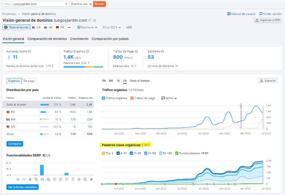Viewport: 285px width, 195px height.
Task: Open the 23 jul 2023 date dropdown
Action: 111,28
